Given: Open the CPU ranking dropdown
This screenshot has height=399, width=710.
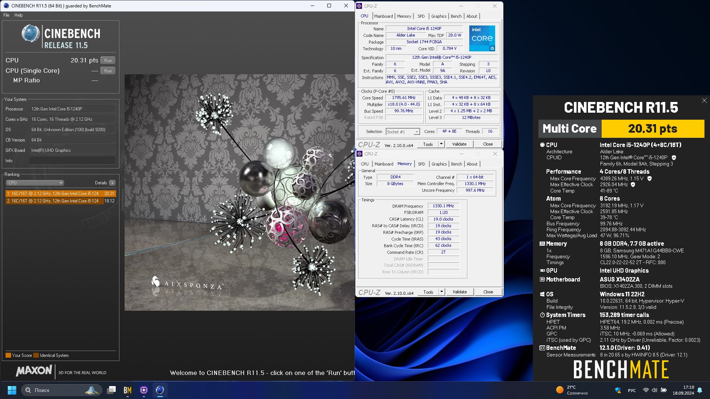Looking at the screenshot, I should tap(35, 183).
